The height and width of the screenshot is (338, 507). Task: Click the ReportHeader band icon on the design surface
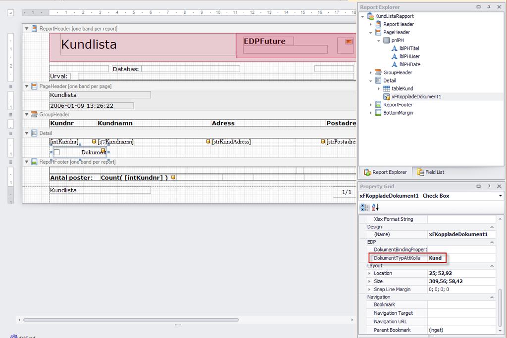click(x=34, y=28)
